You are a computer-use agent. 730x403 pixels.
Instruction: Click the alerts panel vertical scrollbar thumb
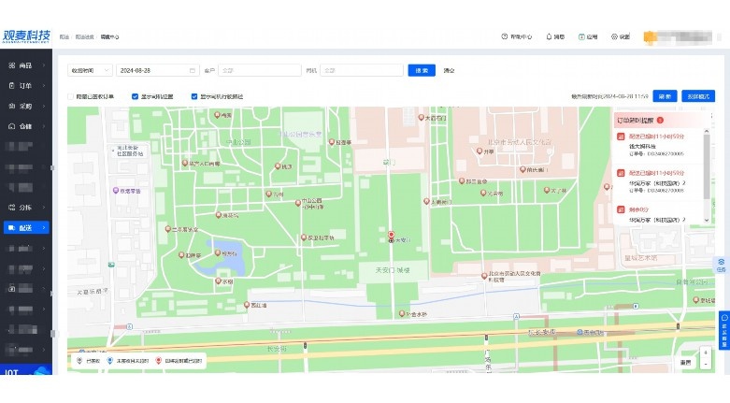707,167
